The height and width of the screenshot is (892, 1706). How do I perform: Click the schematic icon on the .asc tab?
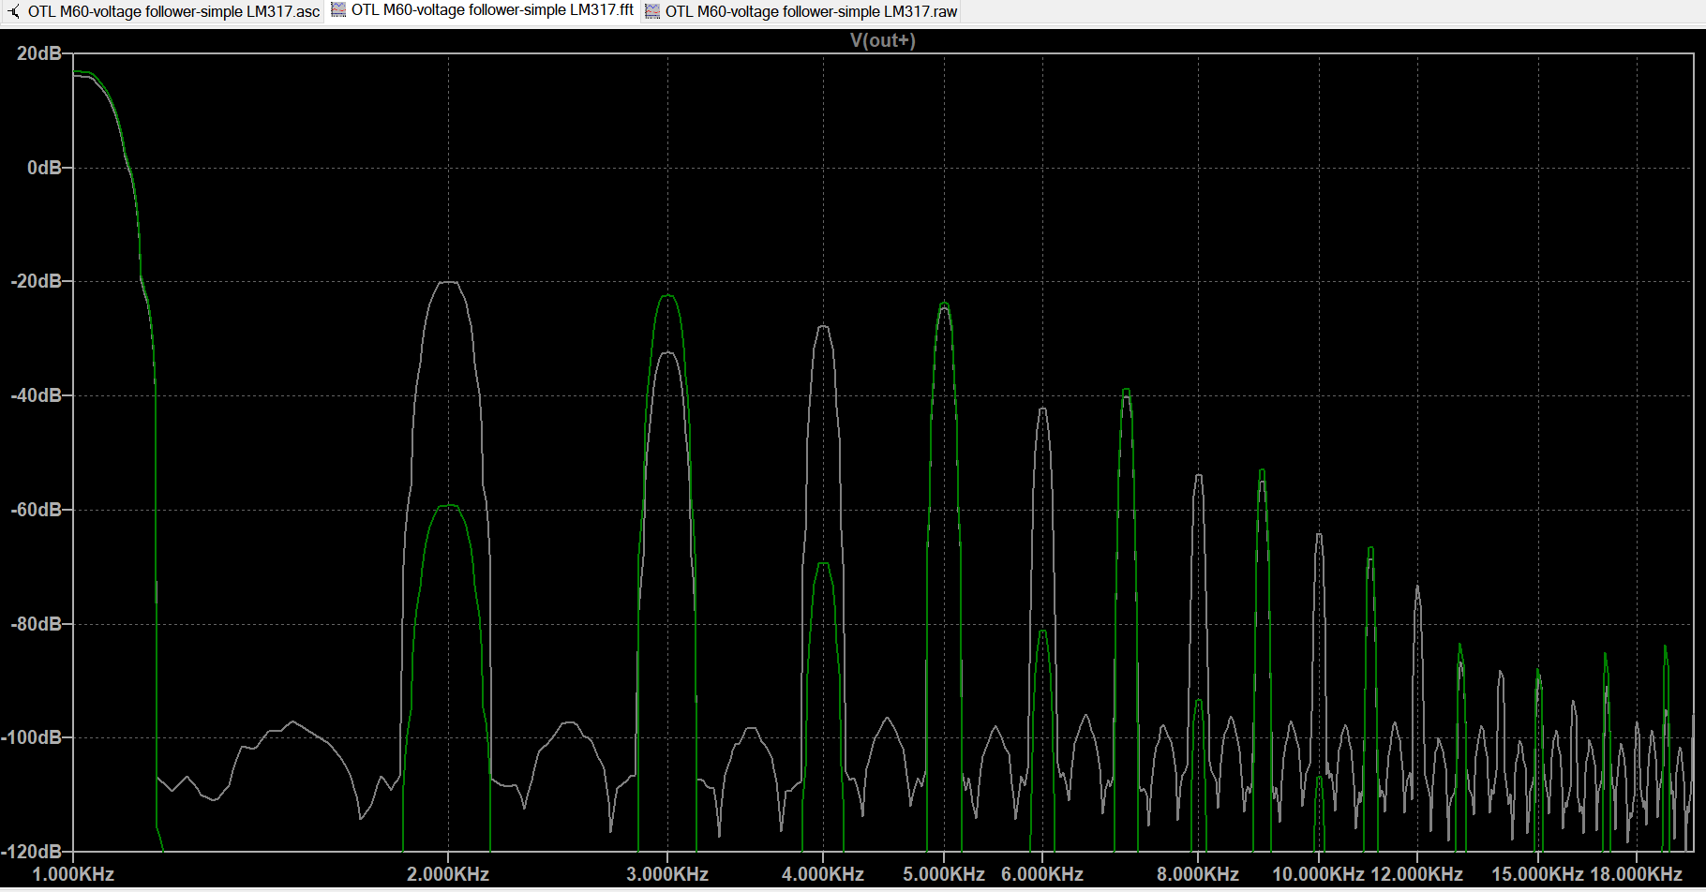[x=14, y=11]
